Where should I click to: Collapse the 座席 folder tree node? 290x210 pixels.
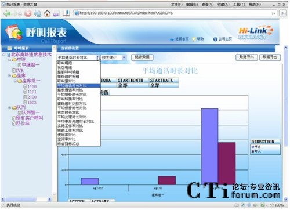9,76
